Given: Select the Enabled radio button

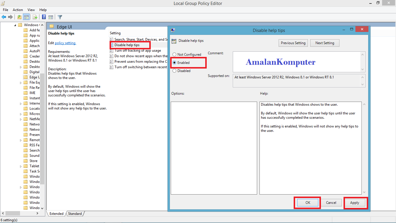Looking at the screenshot, I should click(174, 63).
